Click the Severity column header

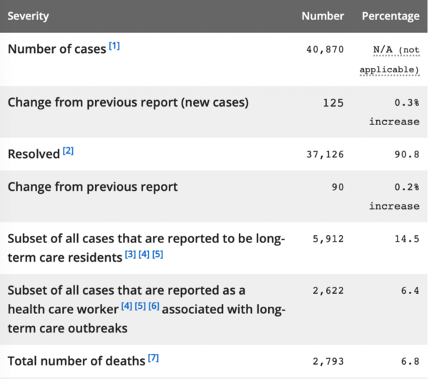coord(27,16)
